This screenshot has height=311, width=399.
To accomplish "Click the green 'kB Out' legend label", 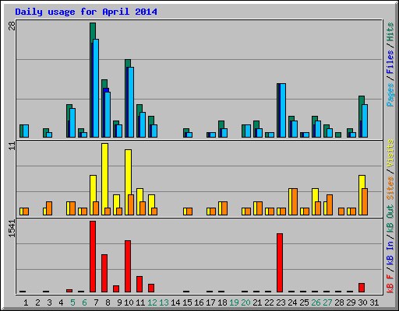I will [x=390, y=218].
